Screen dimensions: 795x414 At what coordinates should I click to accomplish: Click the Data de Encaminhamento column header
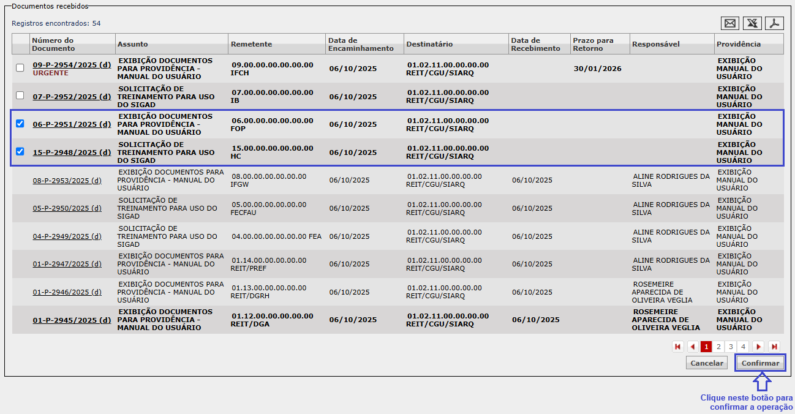pyautogui.click(x=360, y=44)
